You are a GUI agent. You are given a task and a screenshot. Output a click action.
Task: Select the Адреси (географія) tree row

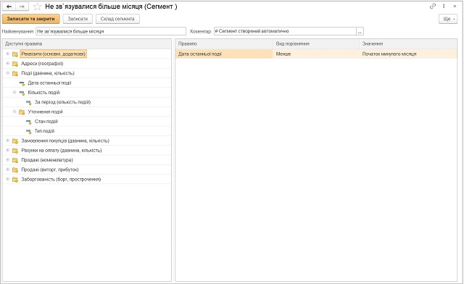pyautogui.click(x=87, y=64)
